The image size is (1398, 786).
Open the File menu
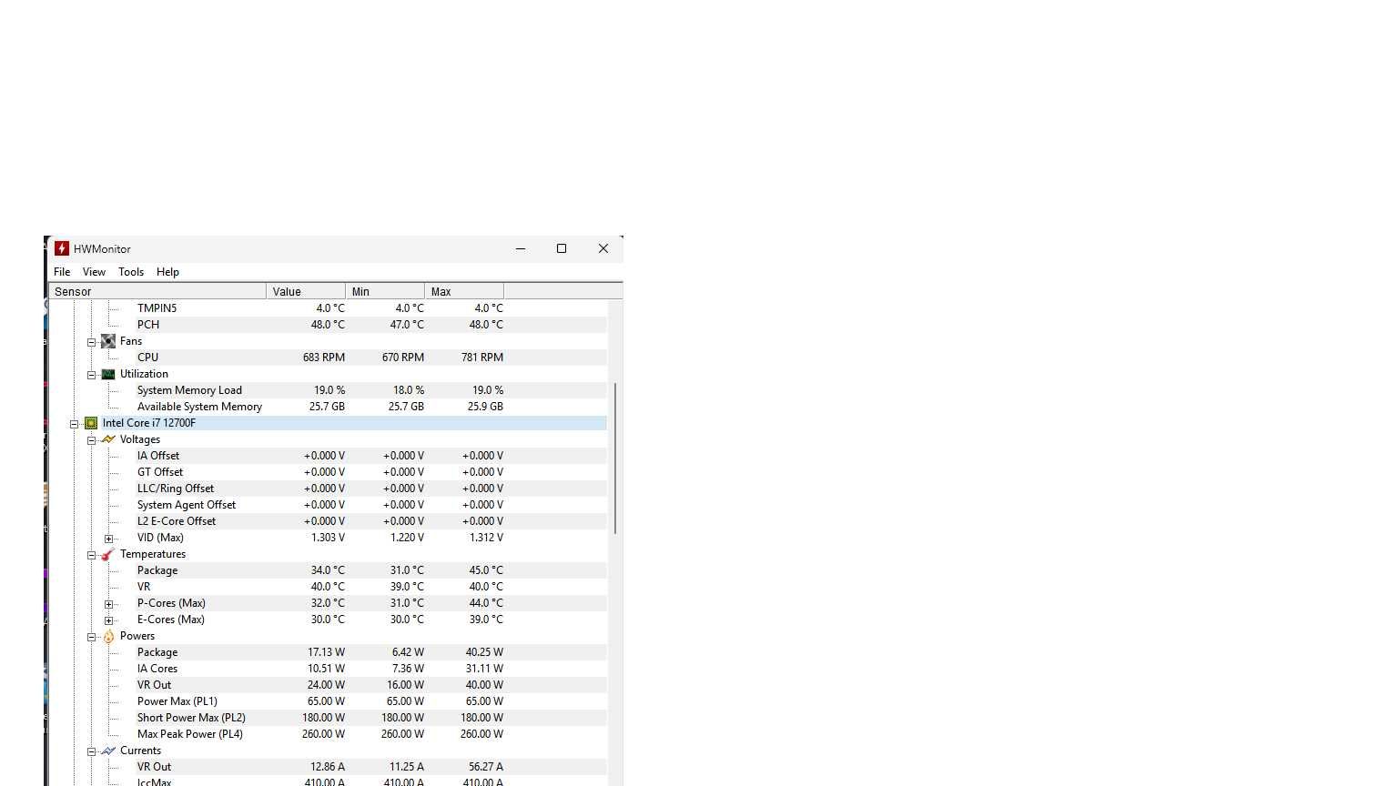click(x=62, y=272)
